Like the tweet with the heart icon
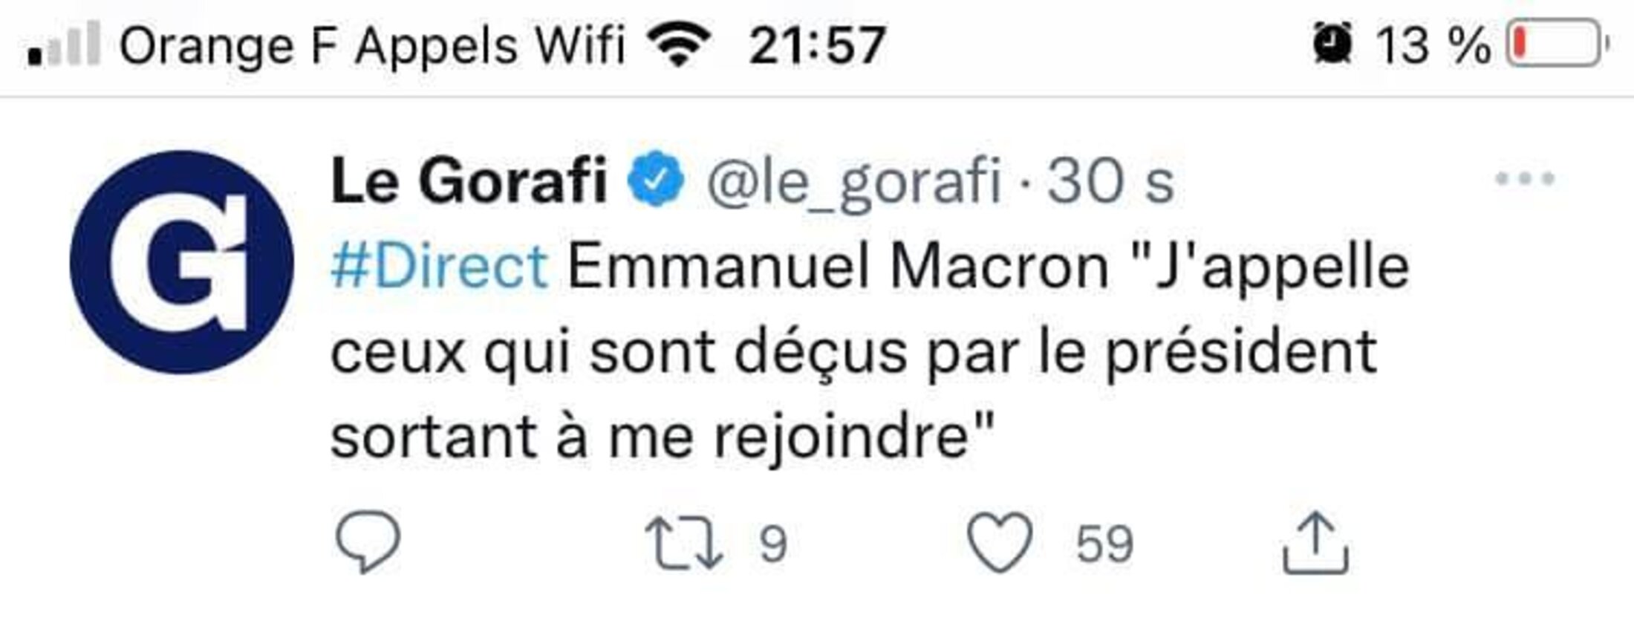Screen dimensions: 1634x638 (1000, 543)
